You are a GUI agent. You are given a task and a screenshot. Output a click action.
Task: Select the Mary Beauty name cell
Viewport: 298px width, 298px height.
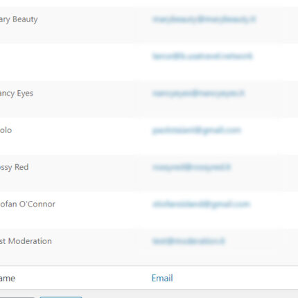[x=19, y=19]
